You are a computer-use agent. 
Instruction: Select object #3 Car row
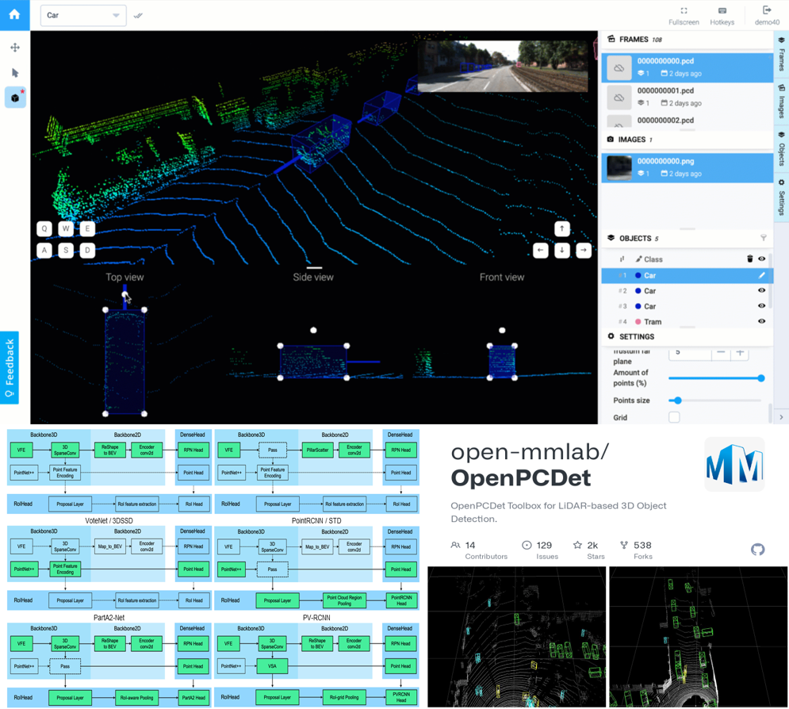687,306
